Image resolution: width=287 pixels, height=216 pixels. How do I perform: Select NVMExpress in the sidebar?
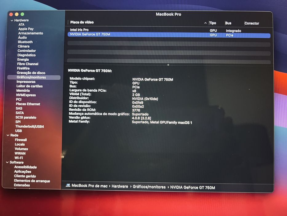26,95
